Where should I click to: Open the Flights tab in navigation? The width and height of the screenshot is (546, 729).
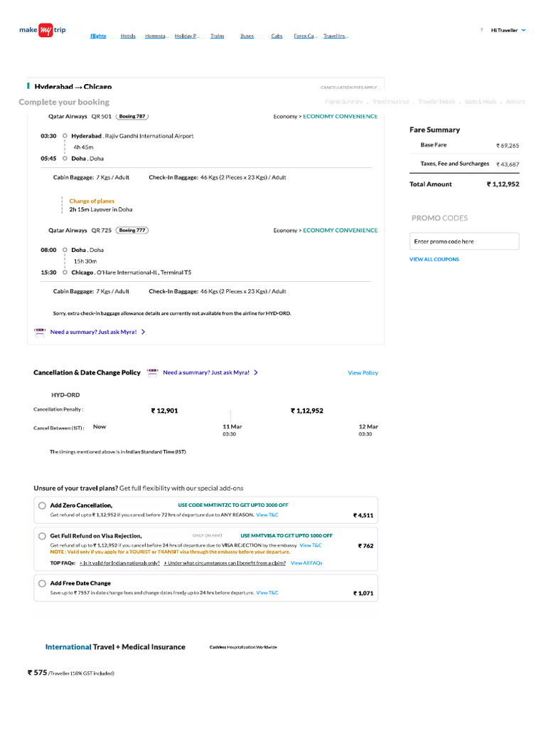click(x=98, y=36)
